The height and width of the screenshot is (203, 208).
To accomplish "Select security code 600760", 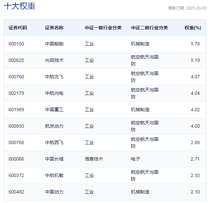I will pyautogui.click(x=16, y=77).
